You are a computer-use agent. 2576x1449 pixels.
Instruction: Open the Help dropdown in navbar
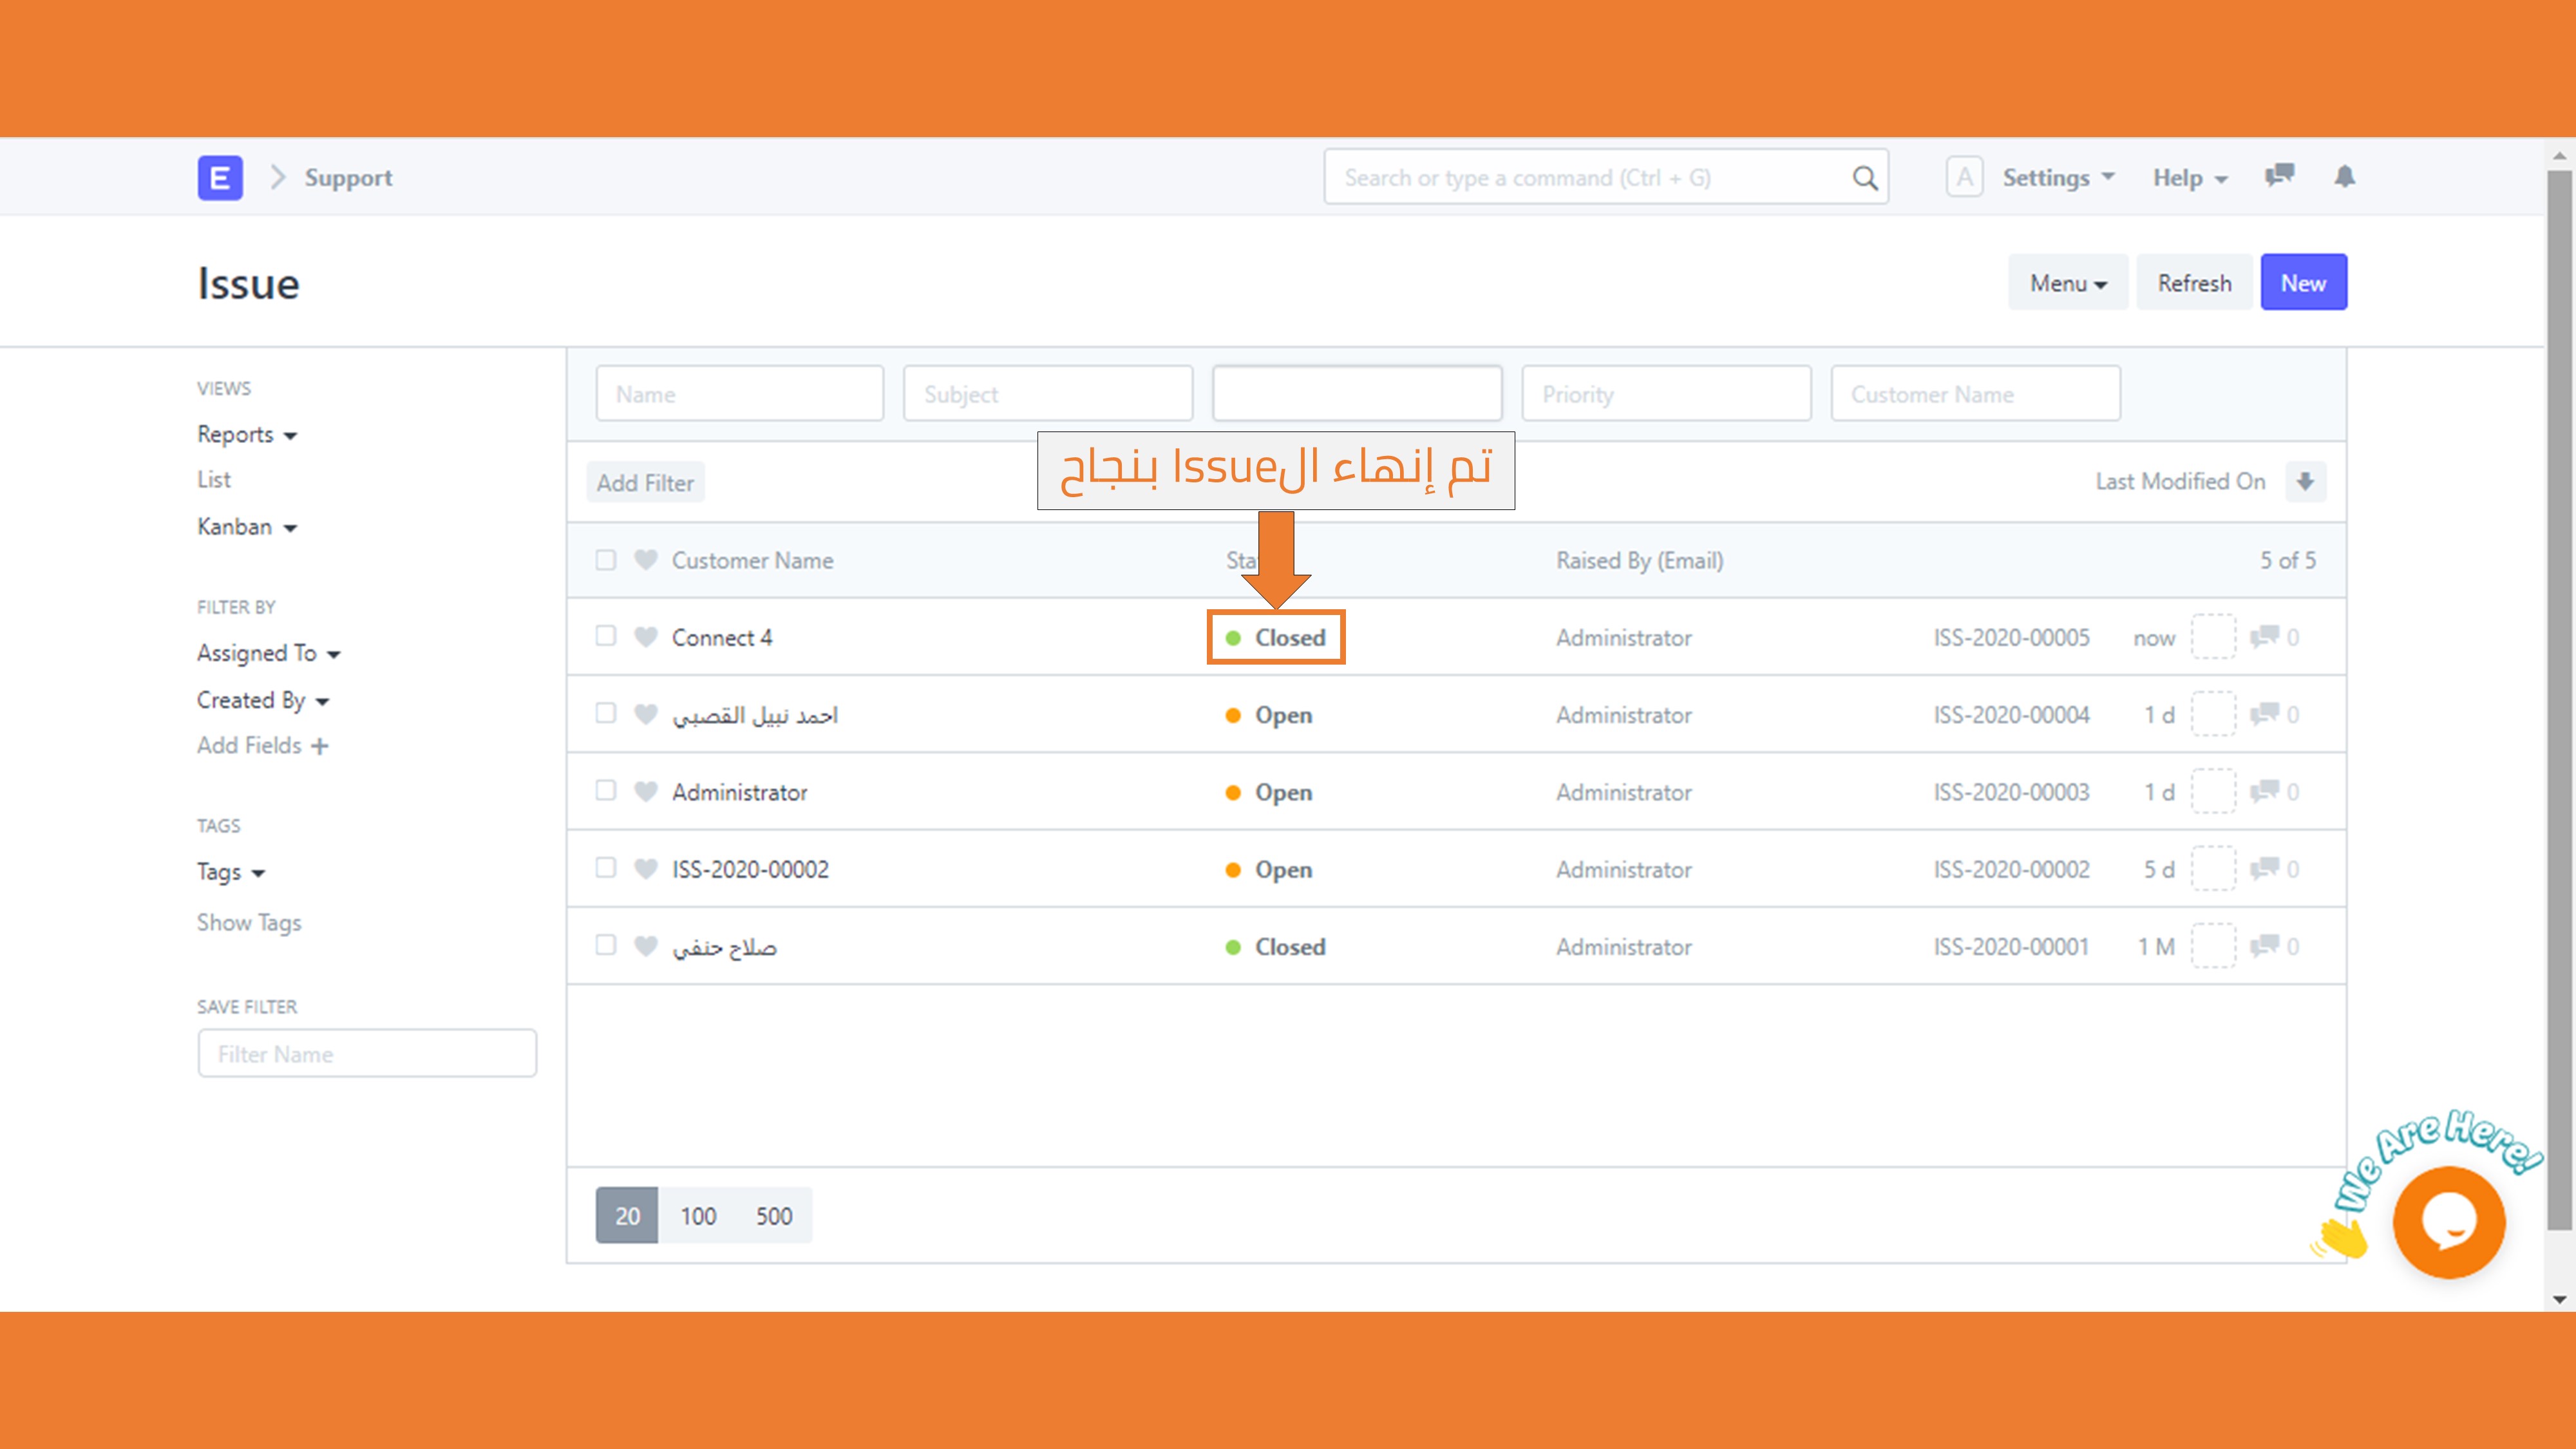(2190, 178)
